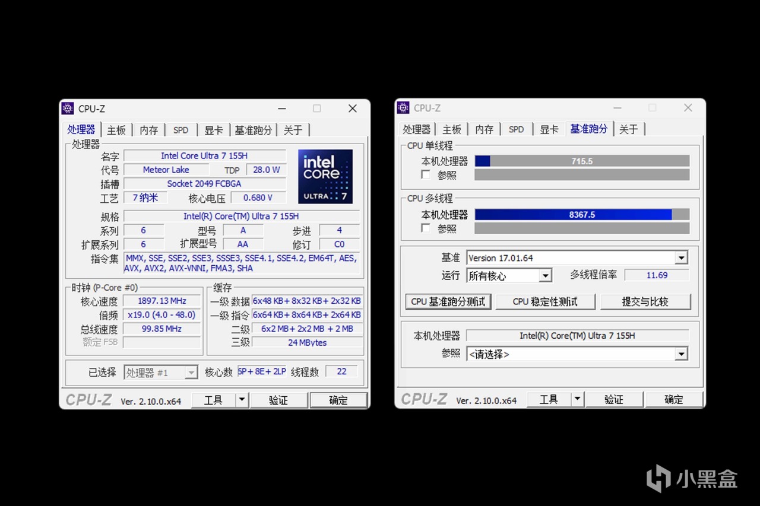This screenshot has height=506, width=760.
Task: Click 验证 button in left window
Action: pyautogui.click(x=278, y=400)
